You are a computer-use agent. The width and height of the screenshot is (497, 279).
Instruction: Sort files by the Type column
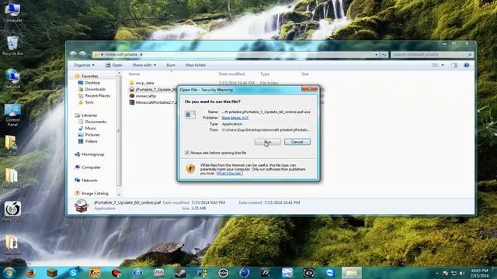pyautogui.click(x=265, y=74)
